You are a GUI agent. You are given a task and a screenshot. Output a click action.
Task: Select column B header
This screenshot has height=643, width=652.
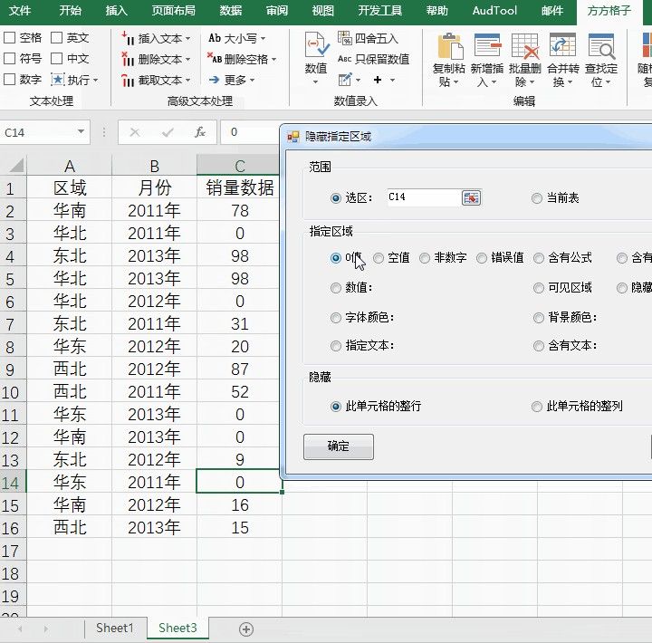pos(154,166)
